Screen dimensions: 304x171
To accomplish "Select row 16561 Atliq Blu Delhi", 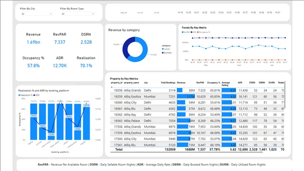I will pyautogui.click(x=197, y=109).
